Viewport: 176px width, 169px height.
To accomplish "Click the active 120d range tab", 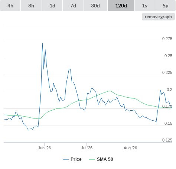I will 121,6.
